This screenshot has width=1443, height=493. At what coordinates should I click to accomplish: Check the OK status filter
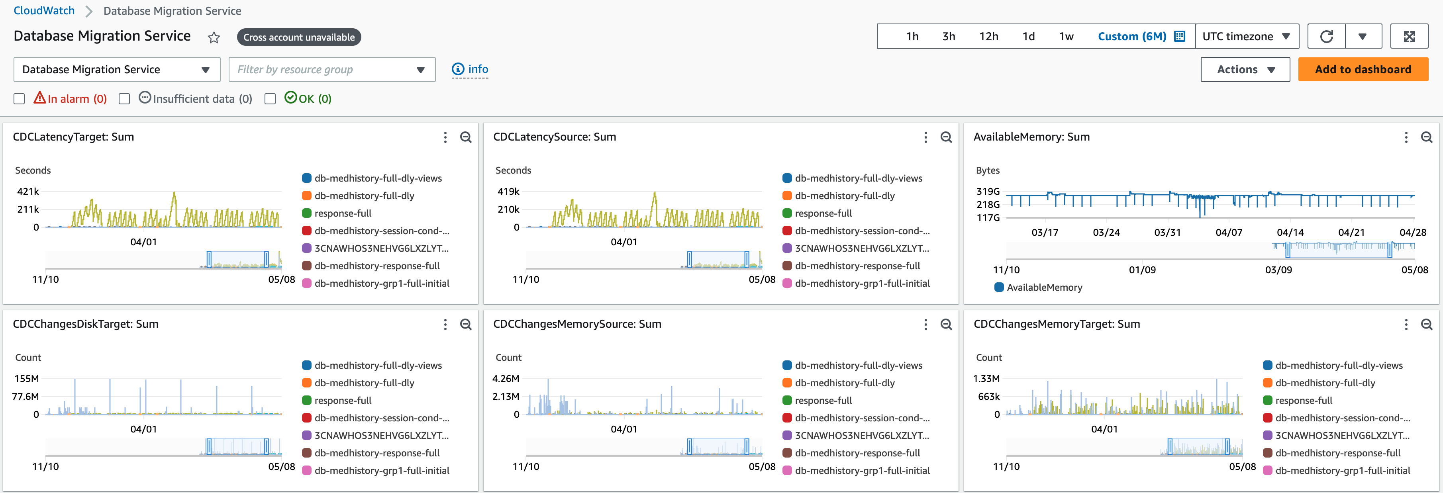click(x=270, y=99)
